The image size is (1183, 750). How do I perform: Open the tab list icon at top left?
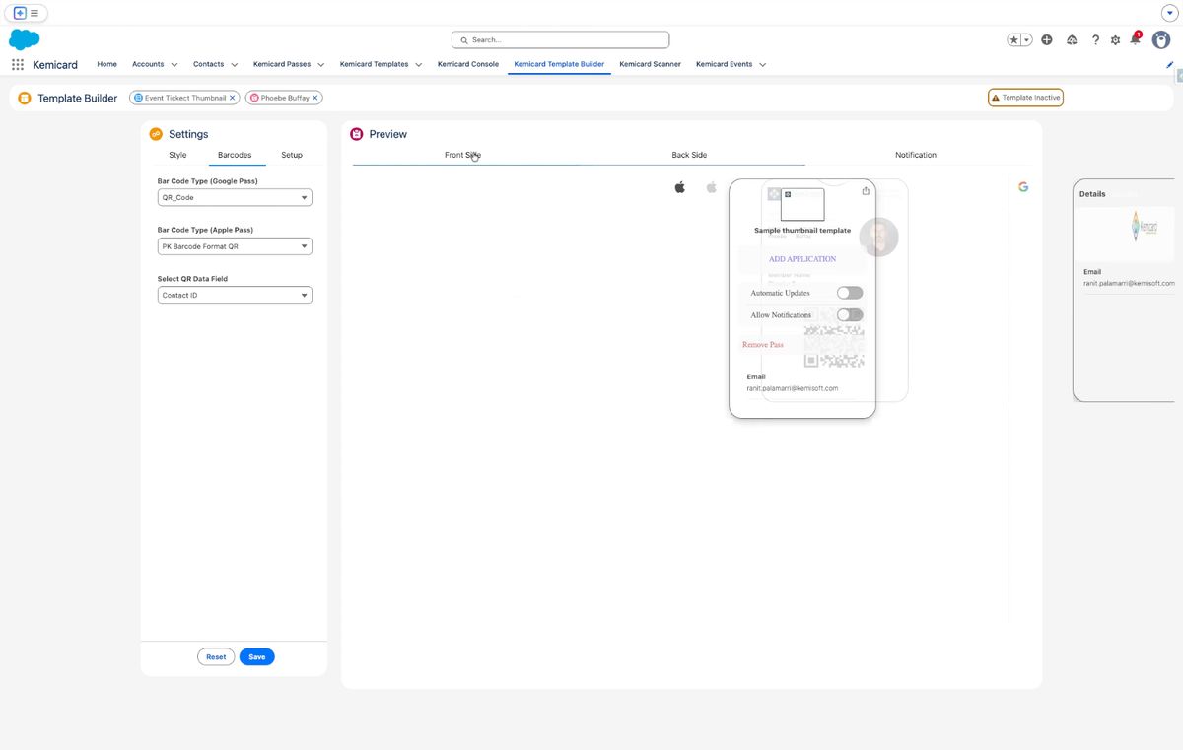pyautogui.click(x=35, y=13)
